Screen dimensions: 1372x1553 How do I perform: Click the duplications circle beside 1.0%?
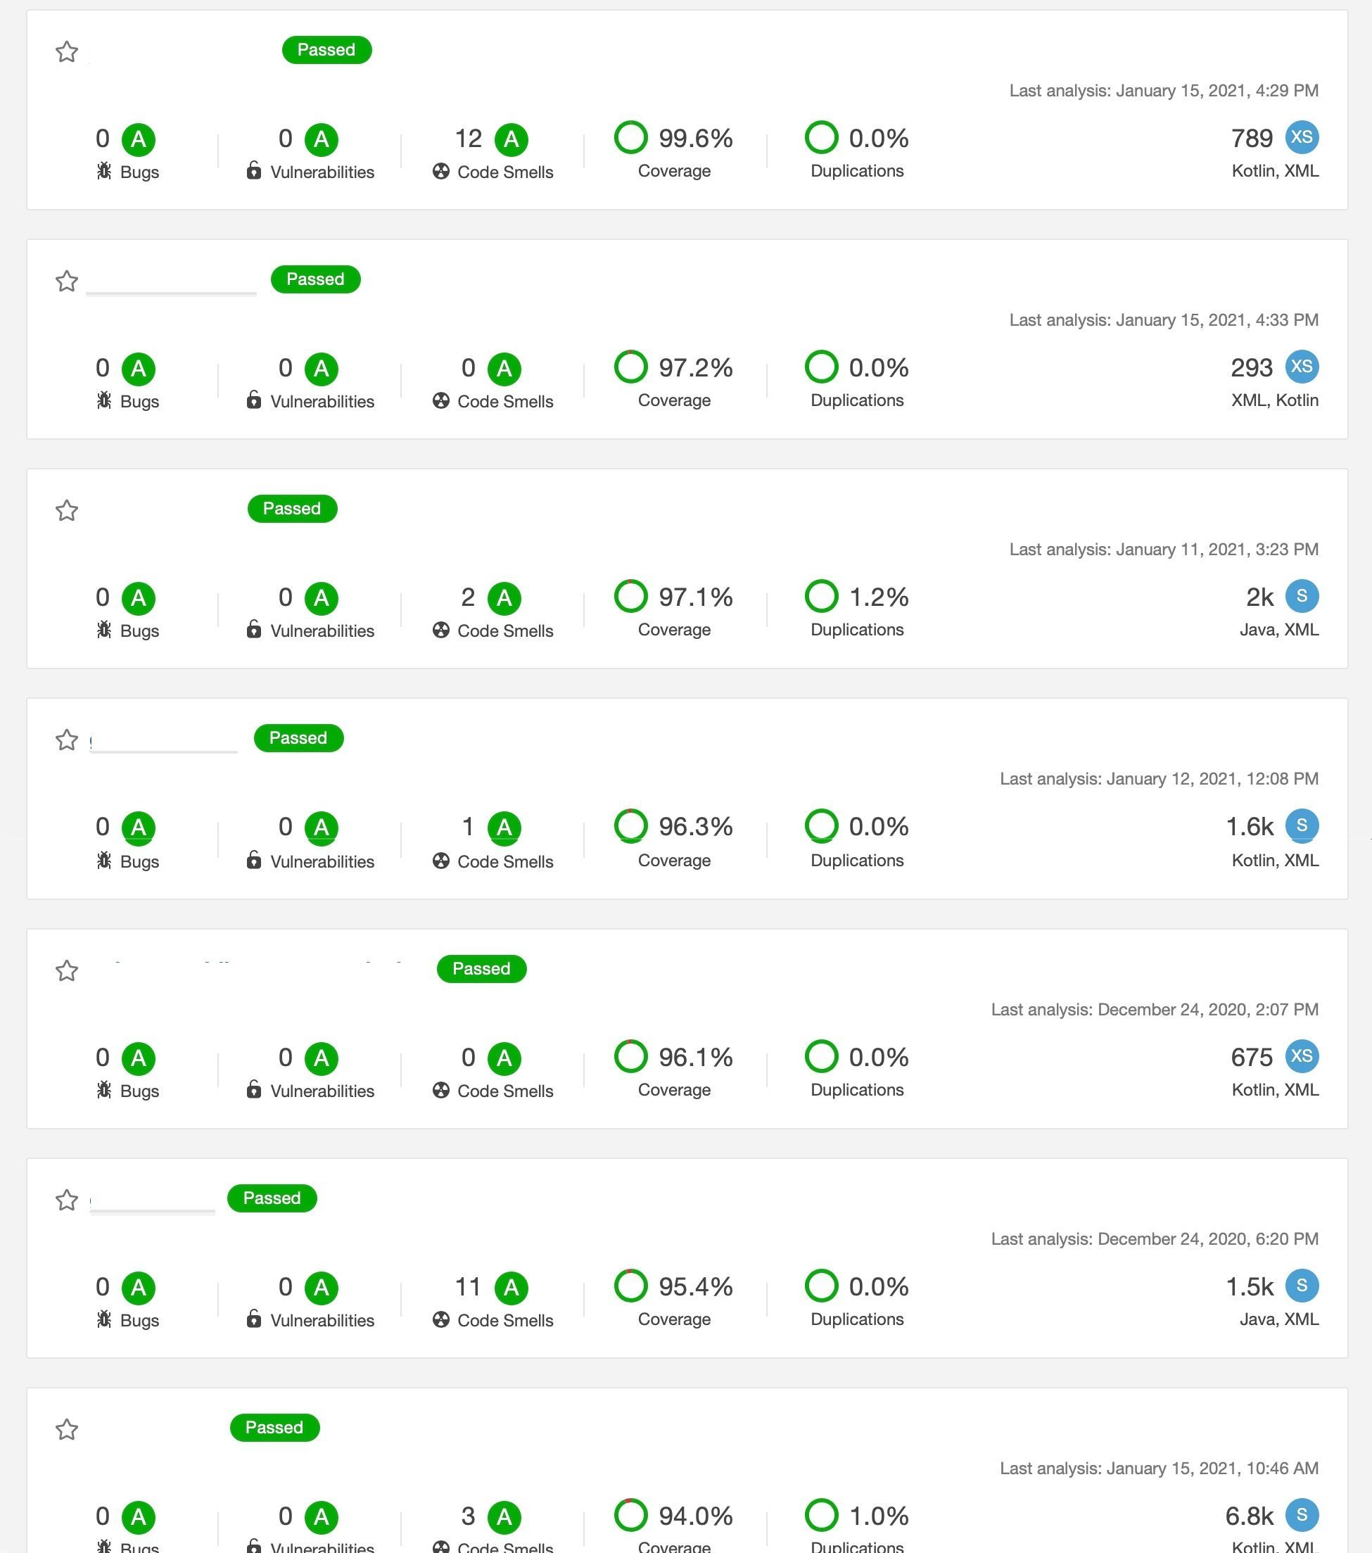pyautogui.click(x=821, y=1515)
